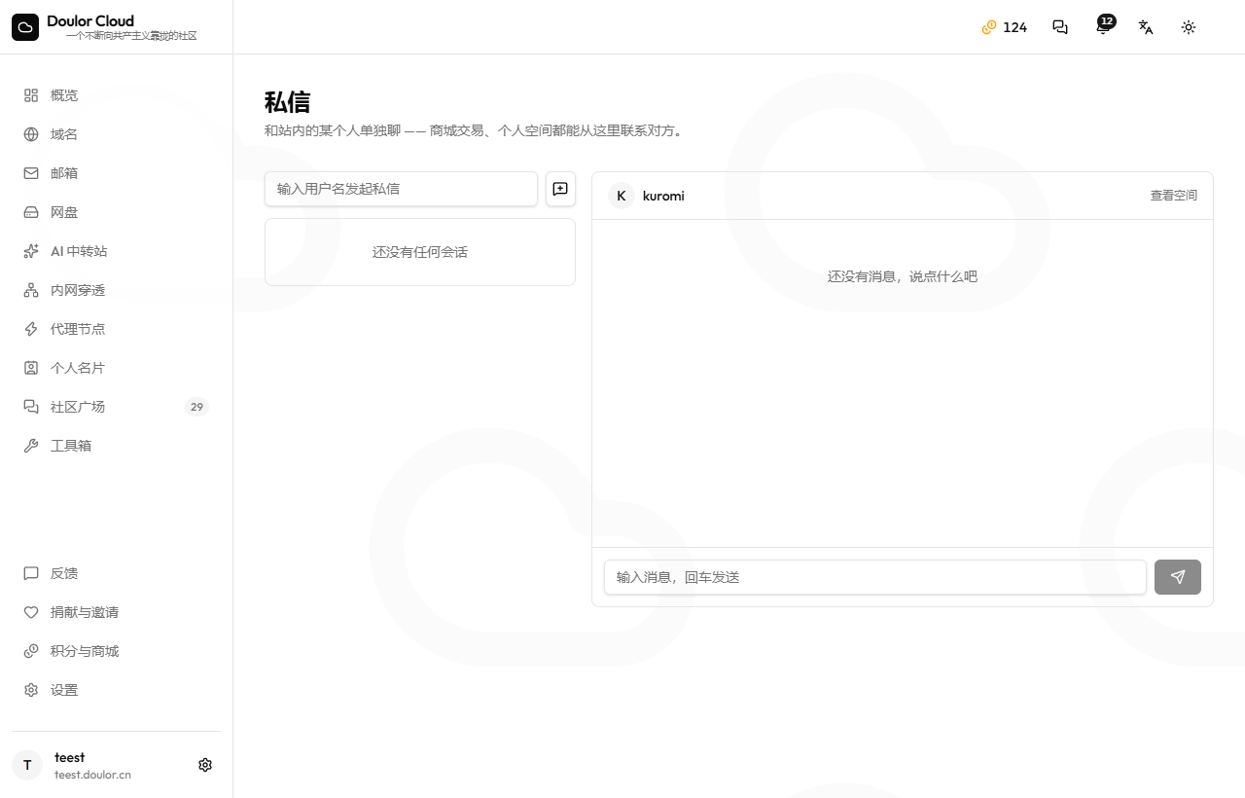Click the 查看空间 link
This screenshot has width=1245, height=798.
click(x=1174, y=196)
